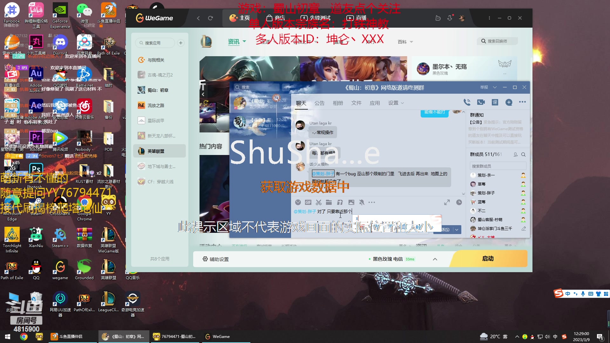Select 蜀山: 初章 in the WeGame sidebar

pos(159,90)
